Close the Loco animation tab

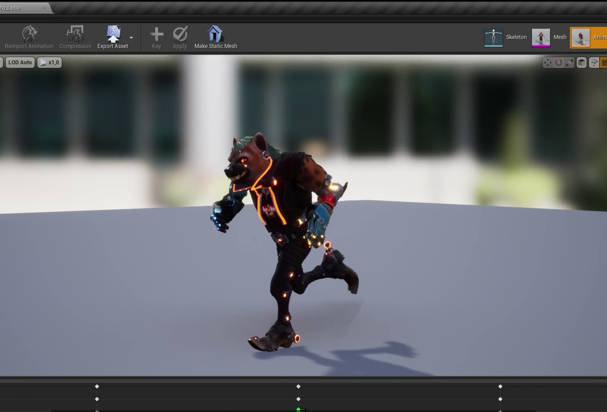coord(44,8)
